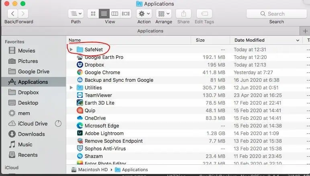Sort by the Date Modified column header

click(249, 40)
